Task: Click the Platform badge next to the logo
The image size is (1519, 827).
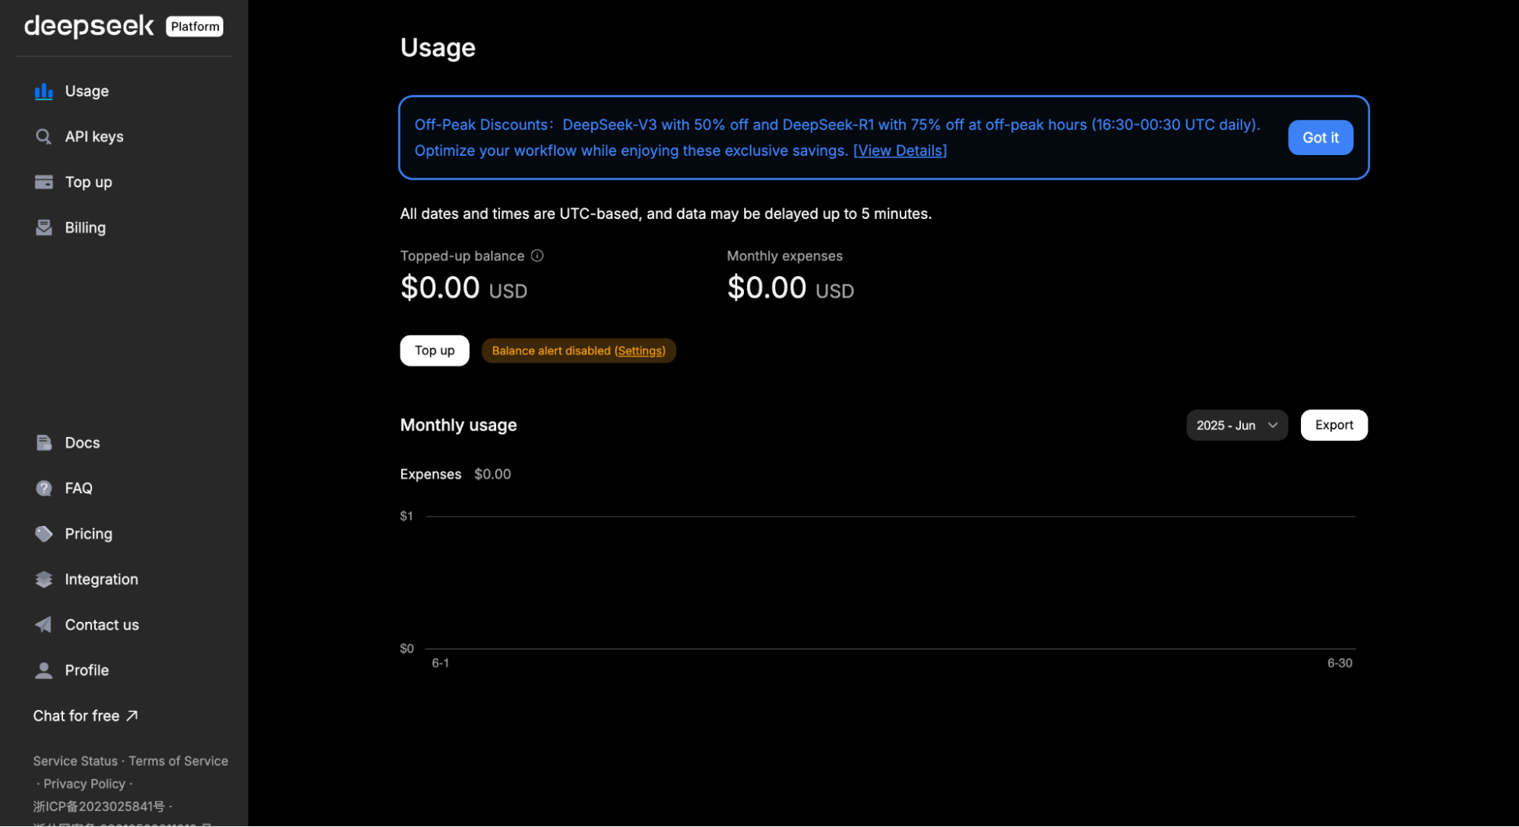Action: [195, 27]
